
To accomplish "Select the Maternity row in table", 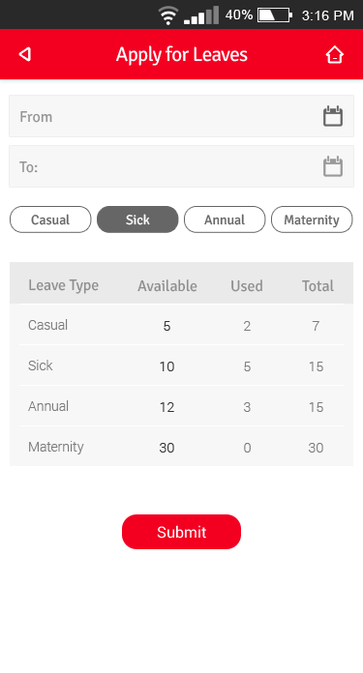I will click(181, 447).
